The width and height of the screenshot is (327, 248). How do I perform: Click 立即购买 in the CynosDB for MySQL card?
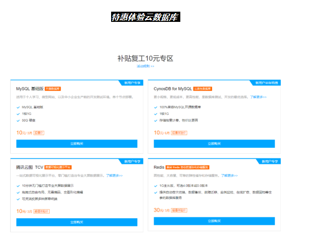tap(214, 143)
